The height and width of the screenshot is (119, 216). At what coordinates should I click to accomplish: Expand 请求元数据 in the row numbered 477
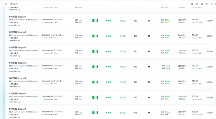pos(13,99)
